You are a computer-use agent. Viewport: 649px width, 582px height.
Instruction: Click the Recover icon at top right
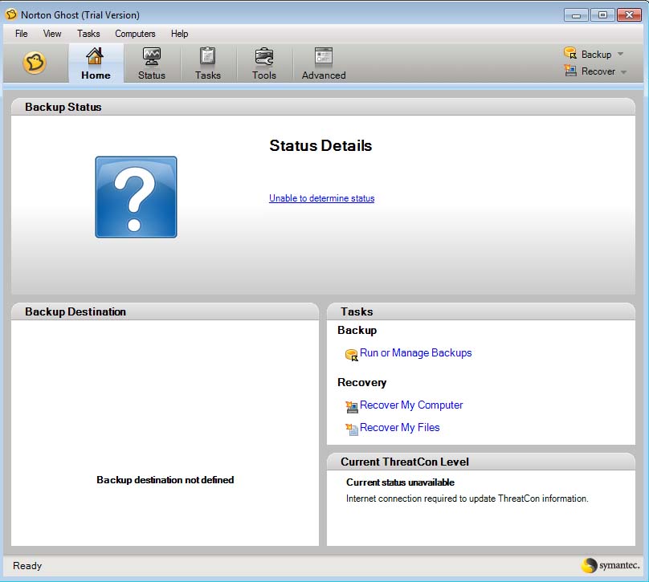570,71
